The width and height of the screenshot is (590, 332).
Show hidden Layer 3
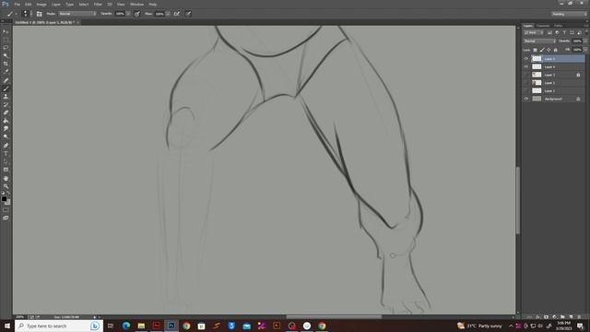526,75
